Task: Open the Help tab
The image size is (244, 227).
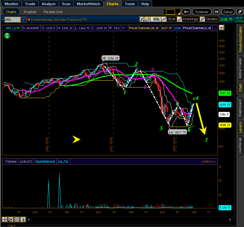Action: [x=145, y=4]
